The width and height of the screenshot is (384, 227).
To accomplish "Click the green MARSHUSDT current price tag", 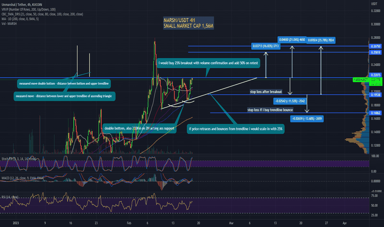I will (361, 80).
